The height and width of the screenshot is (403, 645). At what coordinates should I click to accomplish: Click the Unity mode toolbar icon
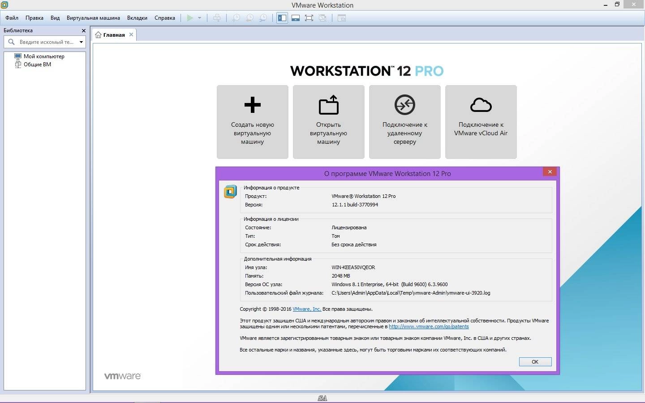point(322,18)
